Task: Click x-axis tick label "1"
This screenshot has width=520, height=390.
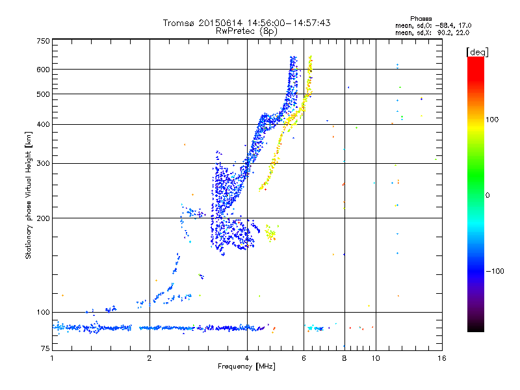Action: (x=52, y=358)
